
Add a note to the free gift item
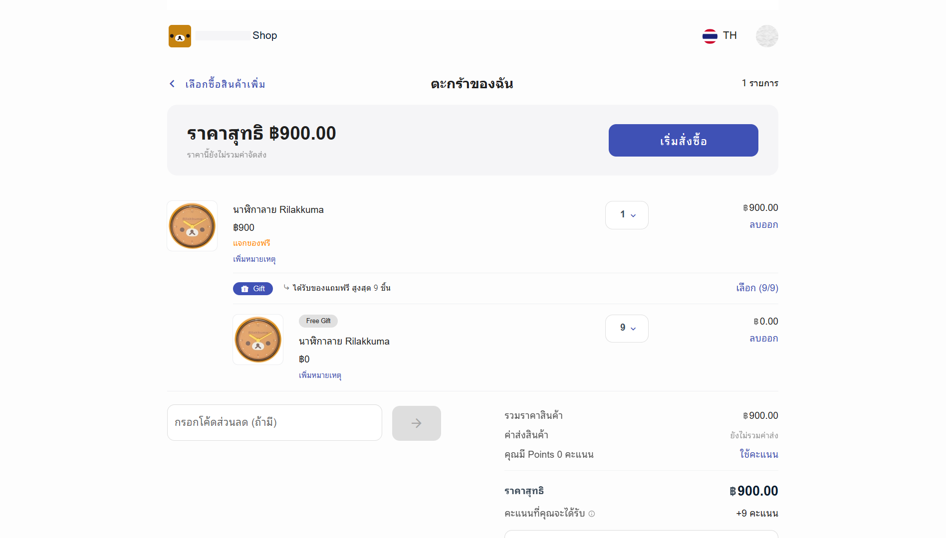[x=320, y=375]
